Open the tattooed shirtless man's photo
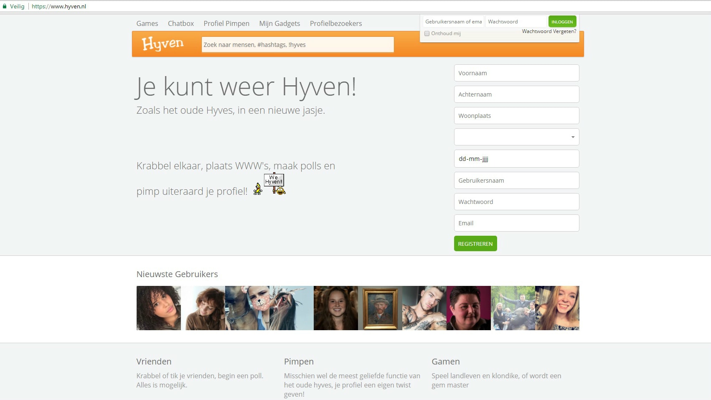 [x=424, y=308]
